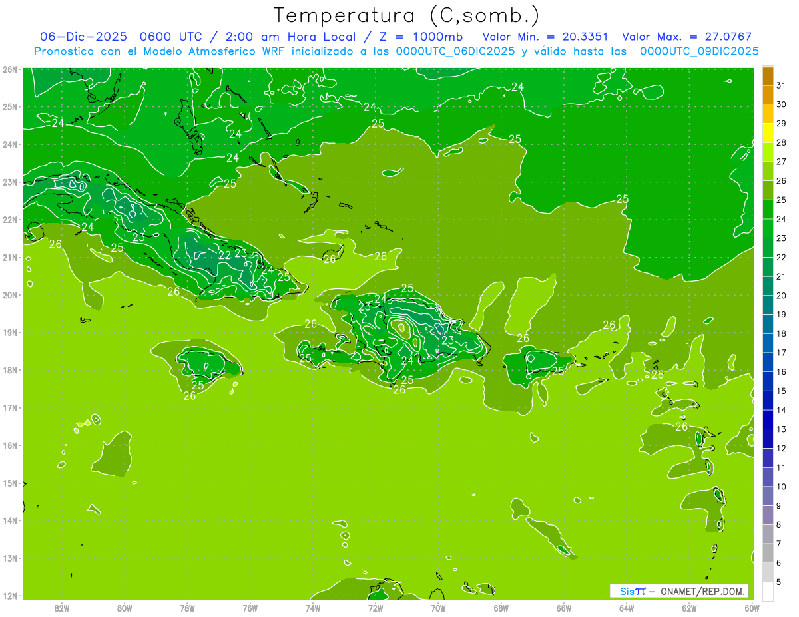799x617 pixels.
Task: Click the 21N latitude axis label
Action: [9, 258]
